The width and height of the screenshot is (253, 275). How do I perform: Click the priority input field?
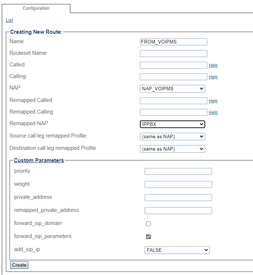click(178, 172)
